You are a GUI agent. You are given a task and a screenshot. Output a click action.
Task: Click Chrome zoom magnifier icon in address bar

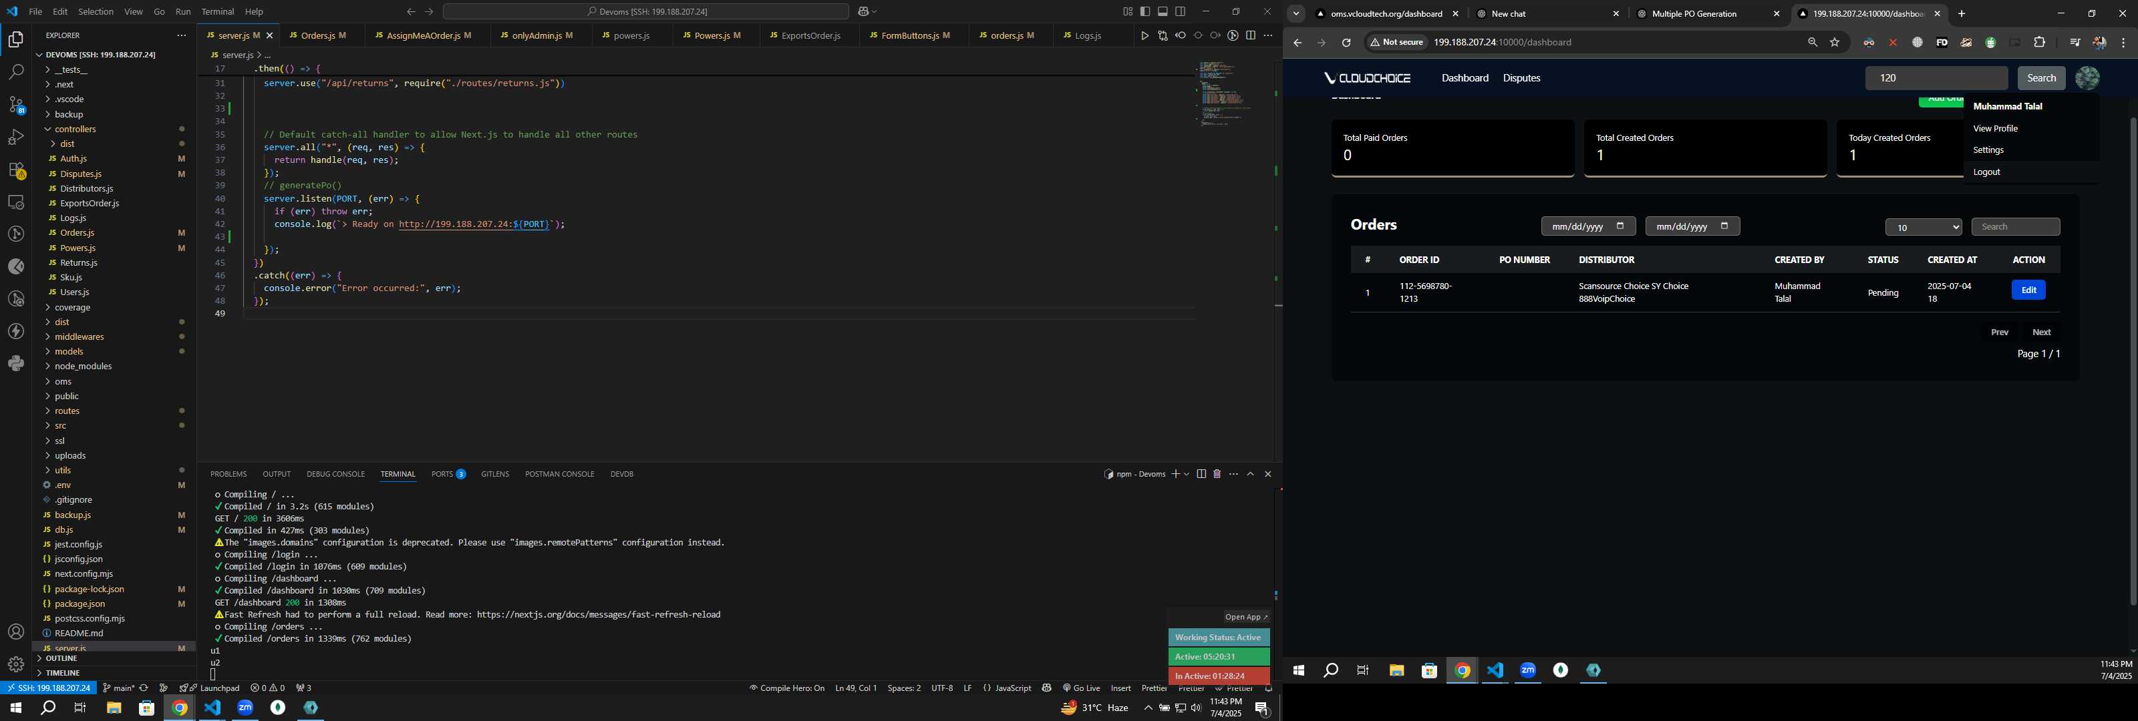[x=1813, y=42]
